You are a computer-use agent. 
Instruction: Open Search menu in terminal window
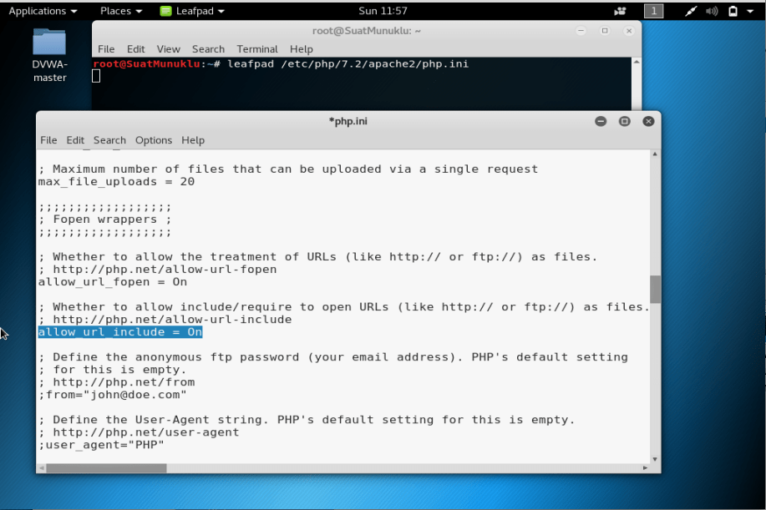click(x=208, y=48)
